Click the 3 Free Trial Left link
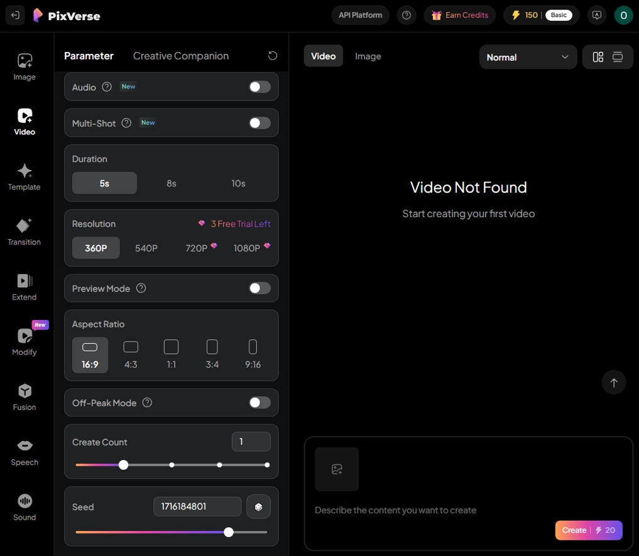The width and height of the screenshot is (639, 556). click(x=234, y=224)
